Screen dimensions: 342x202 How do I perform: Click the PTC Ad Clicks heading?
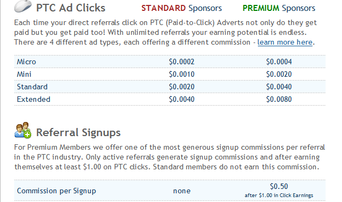(70, 8)
